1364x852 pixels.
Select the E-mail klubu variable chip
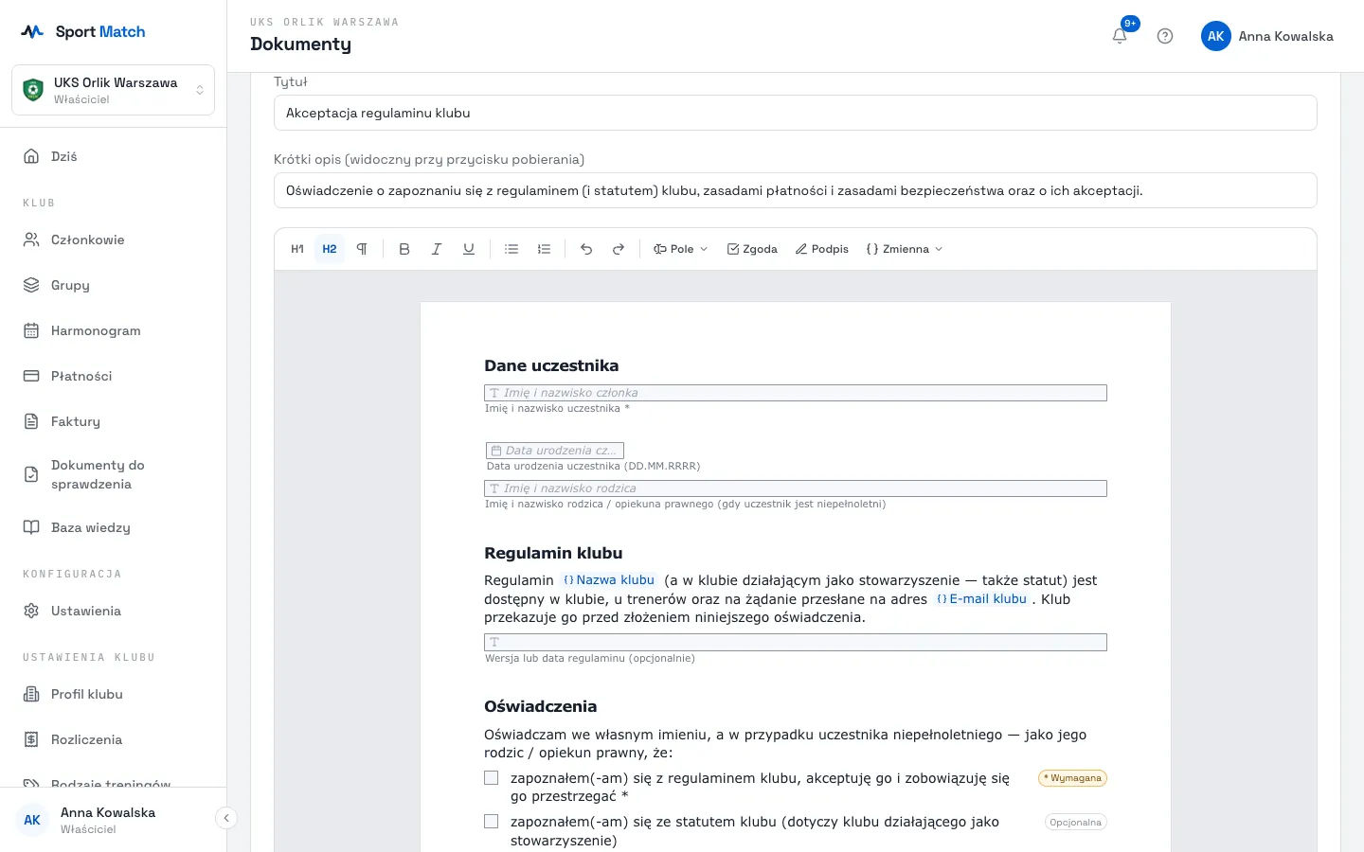[x=981, y=599]
